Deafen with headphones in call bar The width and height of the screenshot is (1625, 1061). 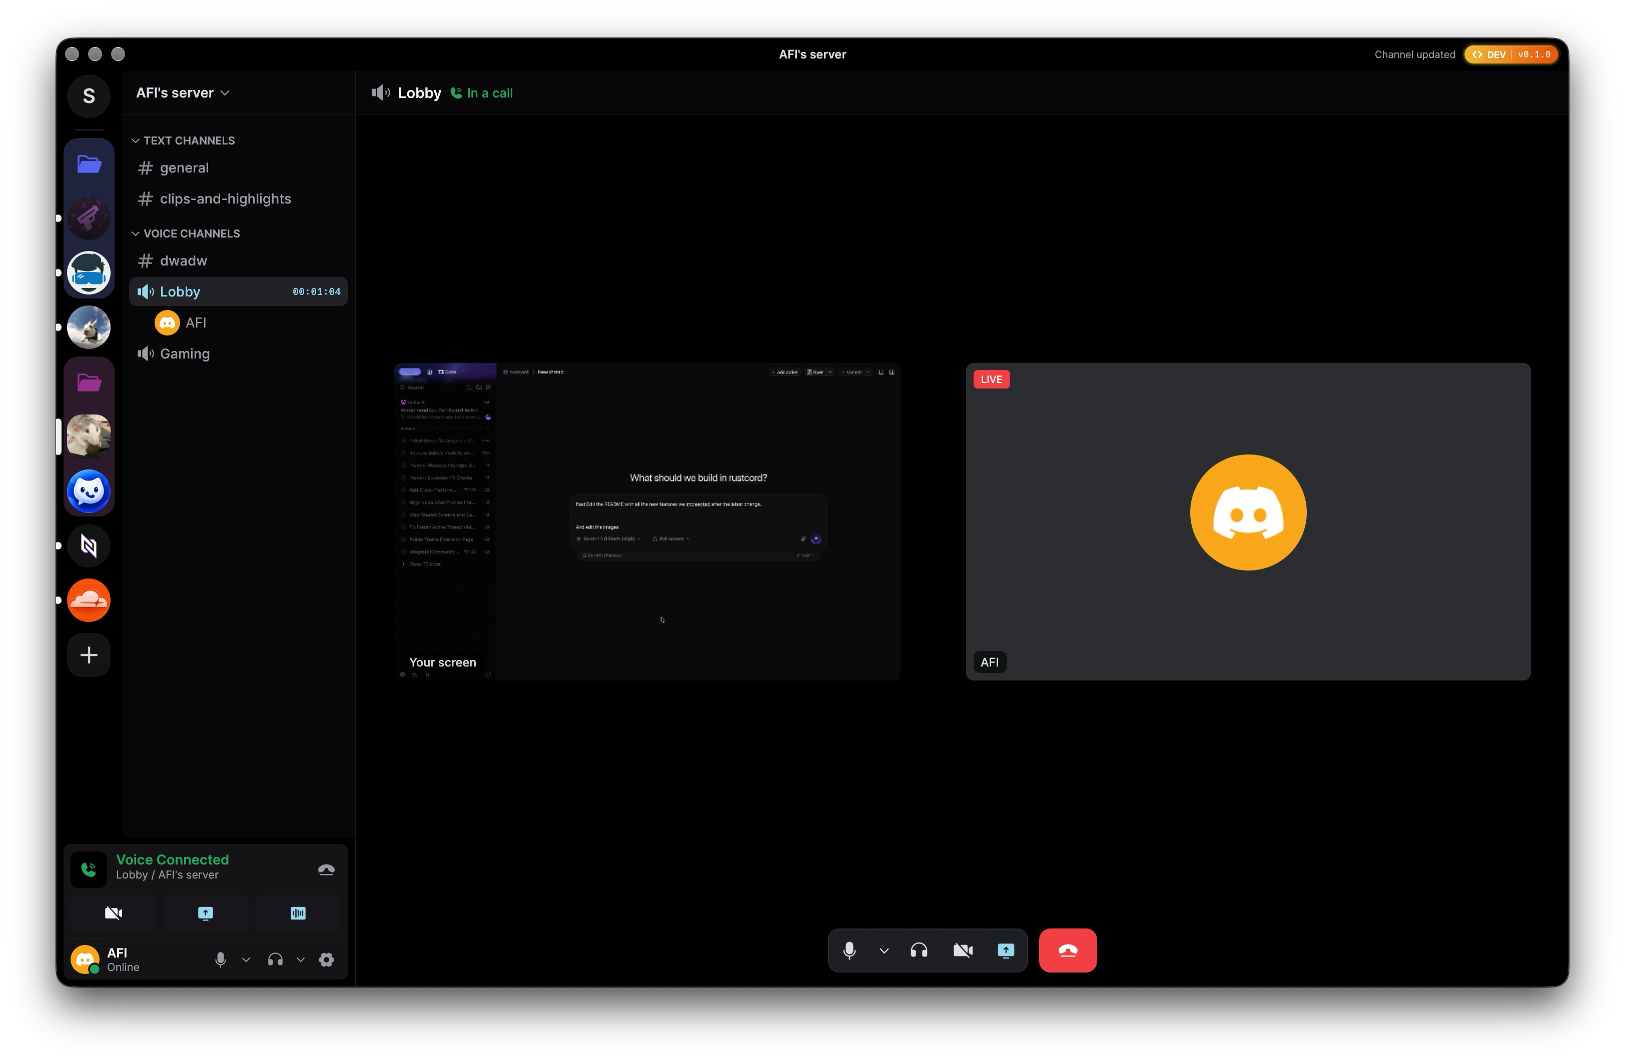(x=919, y=950)
